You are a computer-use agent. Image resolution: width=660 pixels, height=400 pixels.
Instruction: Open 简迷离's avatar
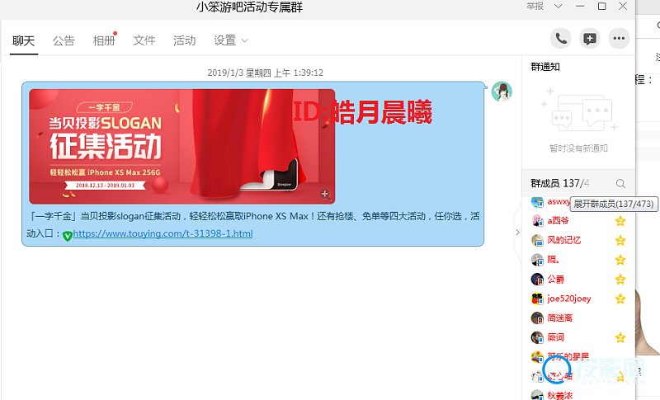[537, 318]
